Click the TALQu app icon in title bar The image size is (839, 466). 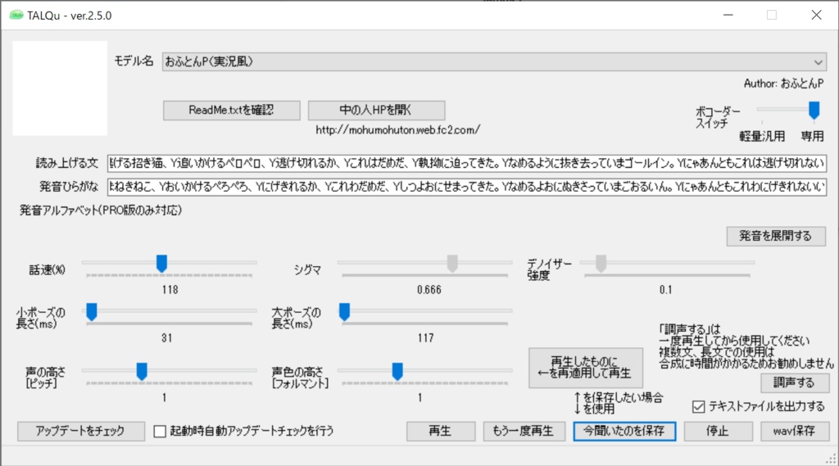pyautogui.click(x=16, y=16)
